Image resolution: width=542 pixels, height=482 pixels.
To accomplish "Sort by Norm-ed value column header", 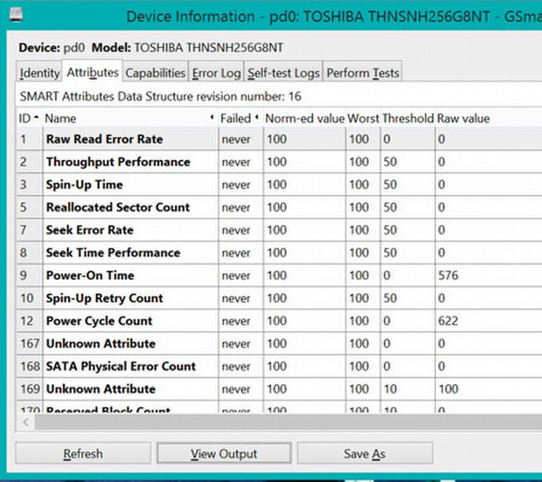I will click(304, 118).
